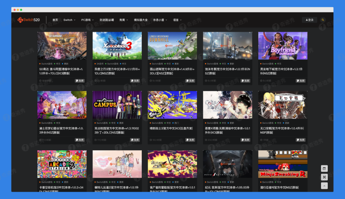Go to 首页 in the navigation bar
The width and height of the screenshot is (345, 199).
click(x=55, y=20)
